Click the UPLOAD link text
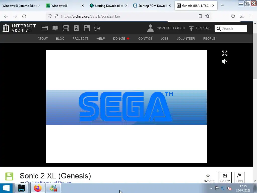Image resolution: width=257 pixels, height=193 pixels. pyautogui.click(x=203, y=28)
